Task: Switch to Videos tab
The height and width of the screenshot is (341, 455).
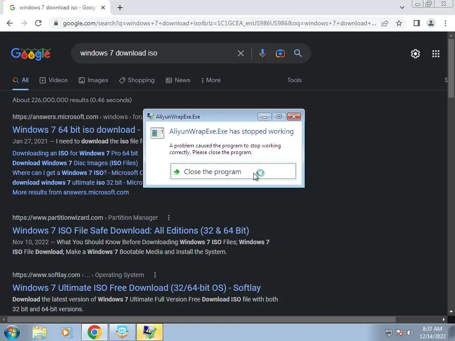Action: (53, 80)
